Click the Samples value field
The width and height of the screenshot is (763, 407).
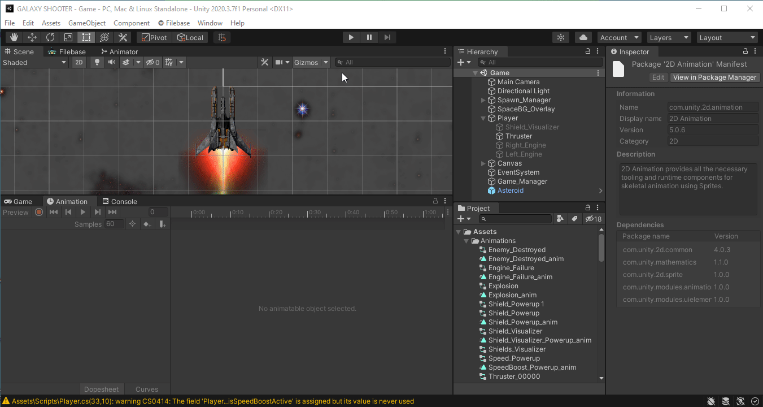point(114,224)
